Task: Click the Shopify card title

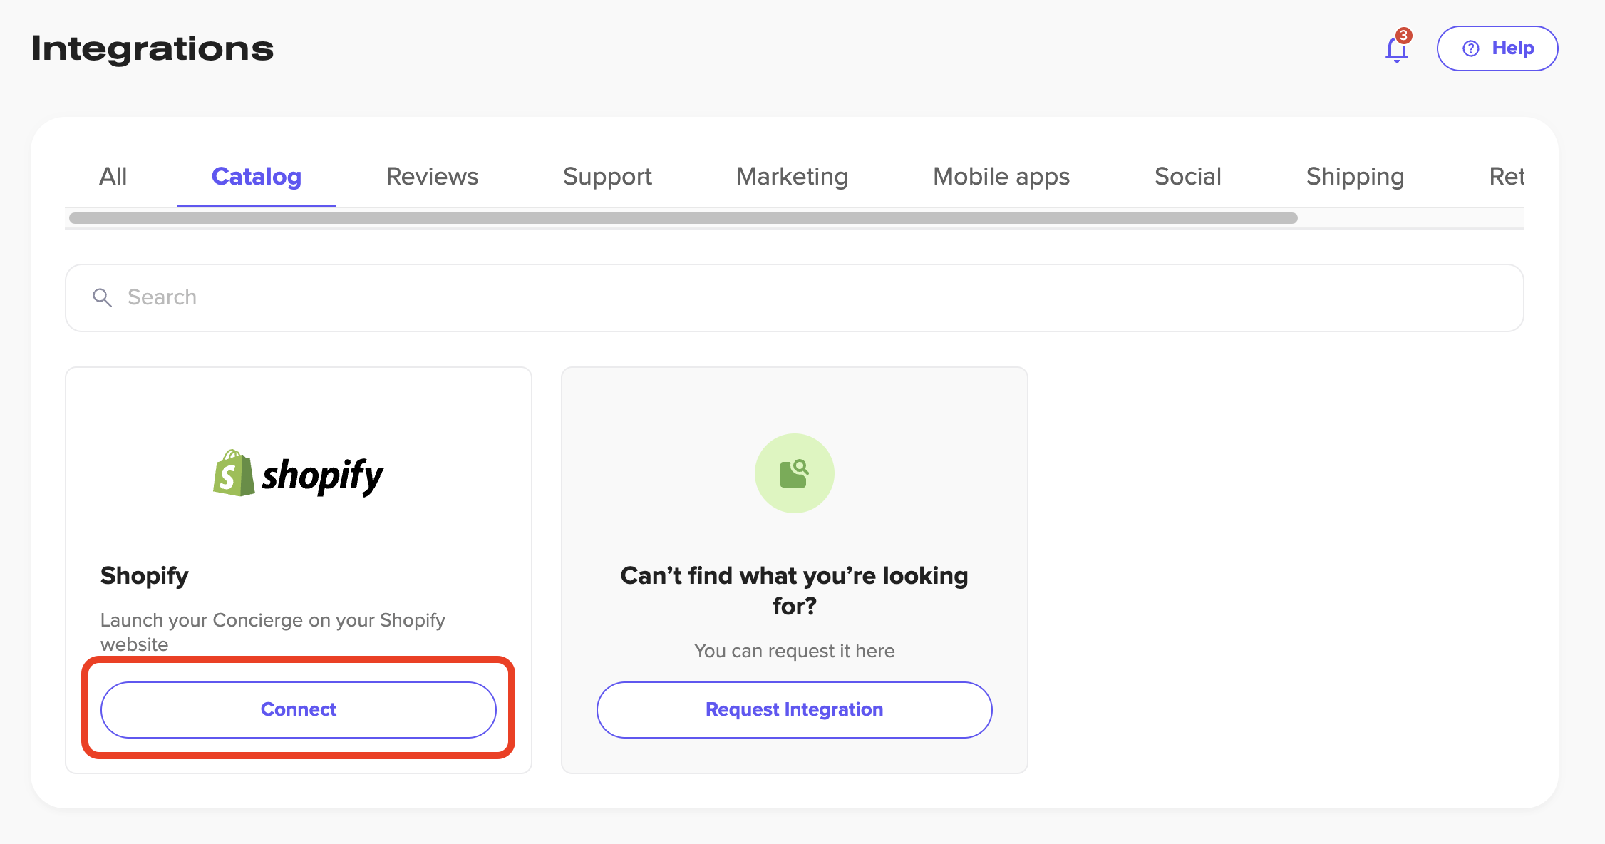Action: [x=144, y=576]
